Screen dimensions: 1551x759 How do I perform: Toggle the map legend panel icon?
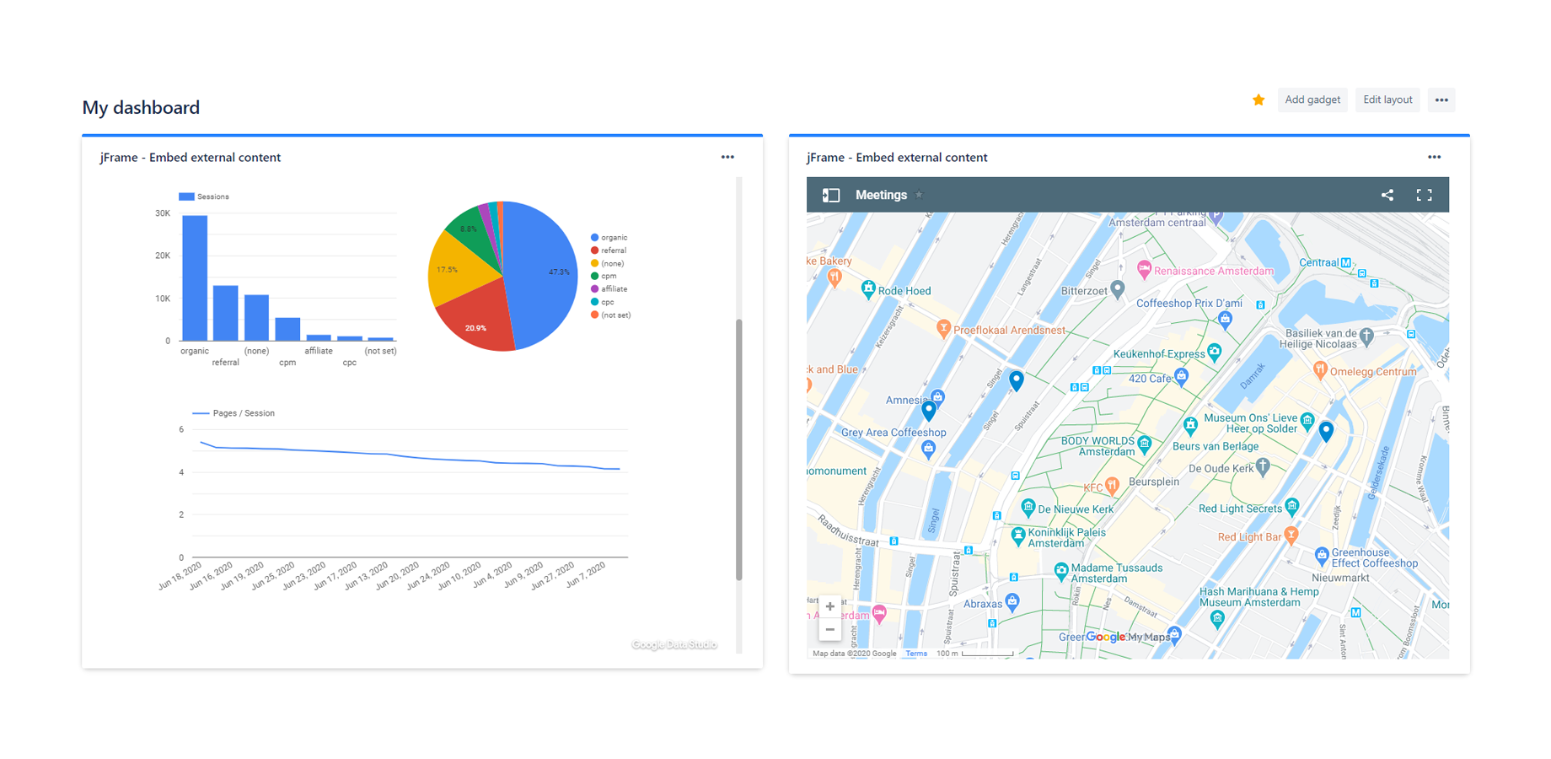(831, 195)
